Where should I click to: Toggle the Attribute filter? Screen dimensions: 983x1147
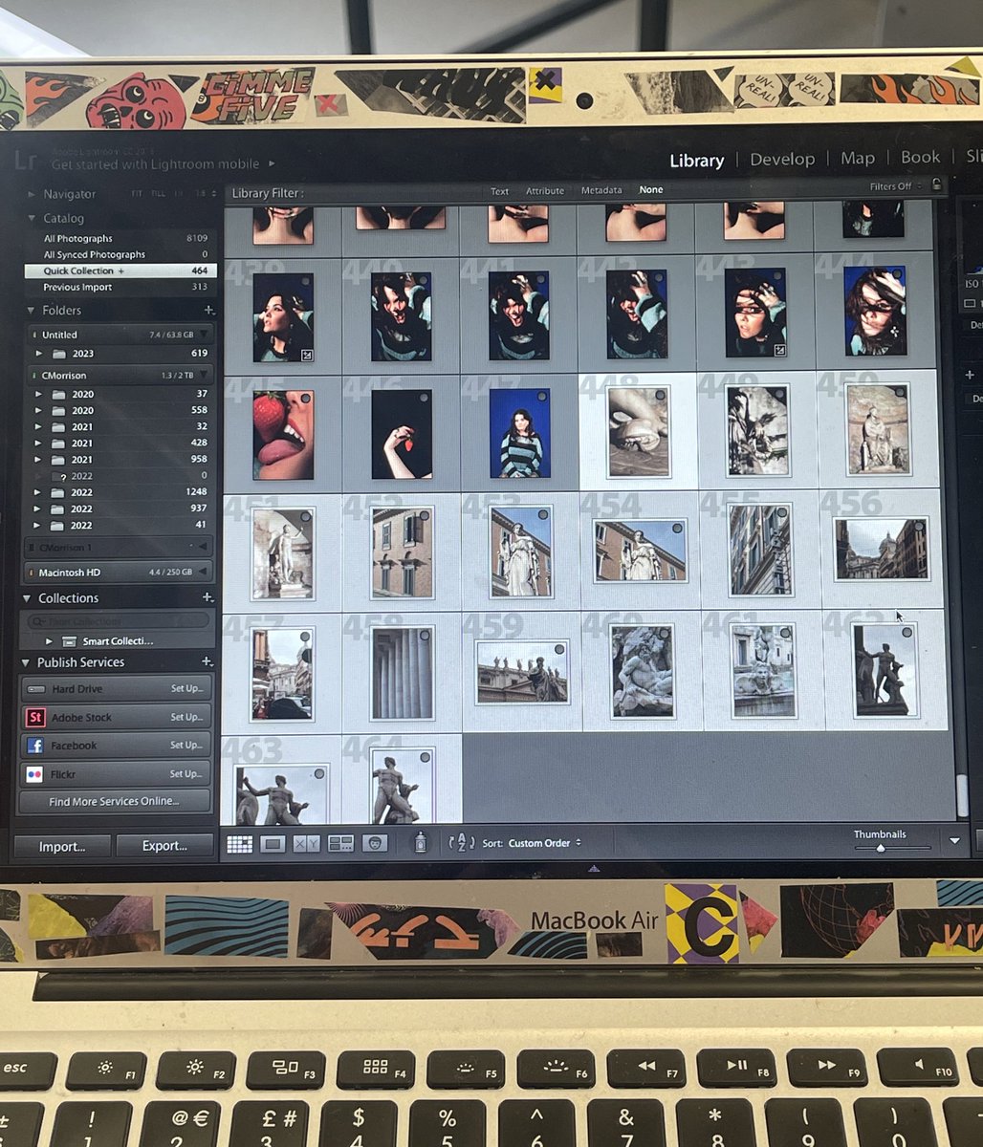545,190
